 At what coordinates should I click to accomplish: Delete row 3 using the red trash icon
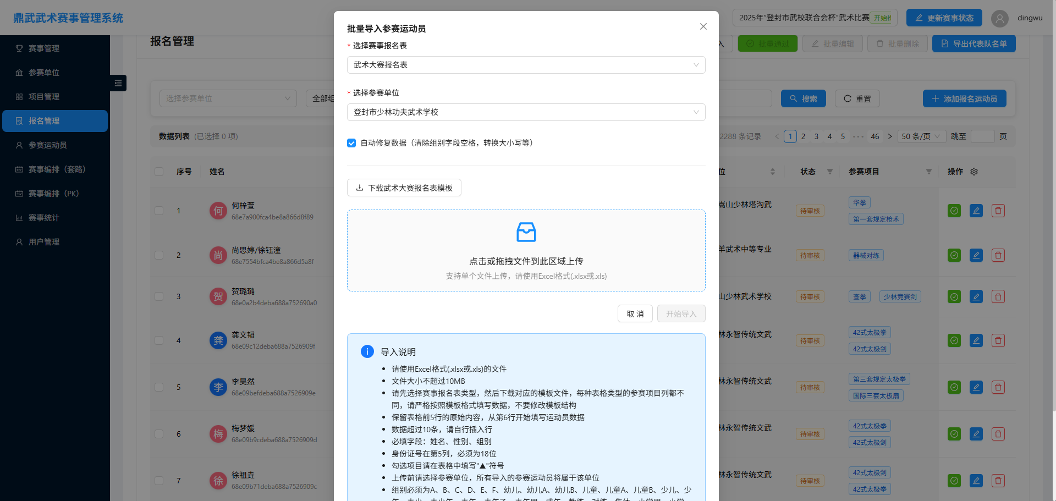pos(998,297)
